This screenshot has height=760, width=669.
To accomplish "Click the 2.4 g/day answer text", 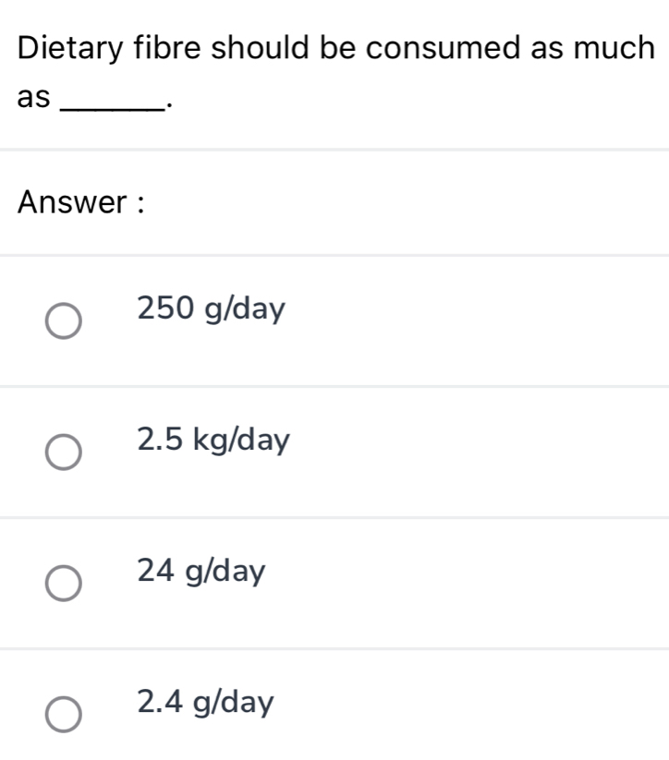I will click(205, 702).
